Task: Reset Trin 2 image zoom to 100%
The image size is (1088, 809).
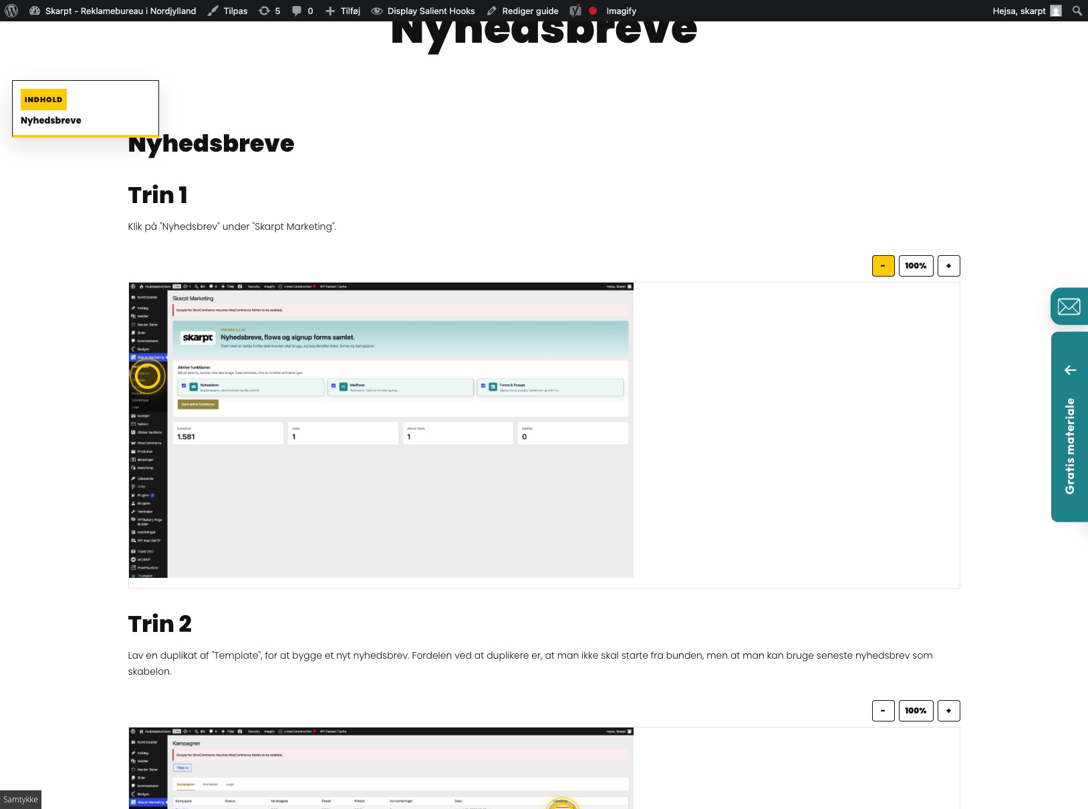Action: (916, 711)
